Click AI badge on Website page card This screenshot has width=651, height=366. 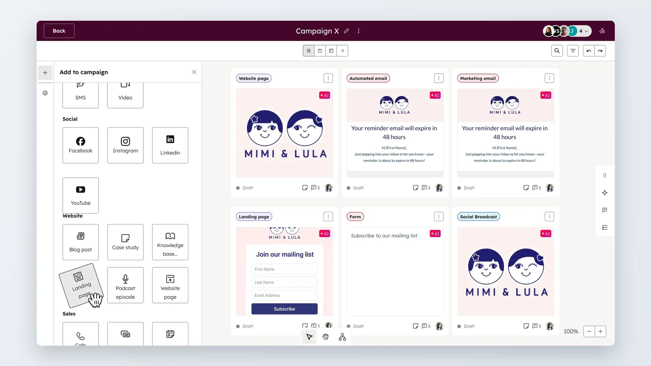[x=325, y=95]
